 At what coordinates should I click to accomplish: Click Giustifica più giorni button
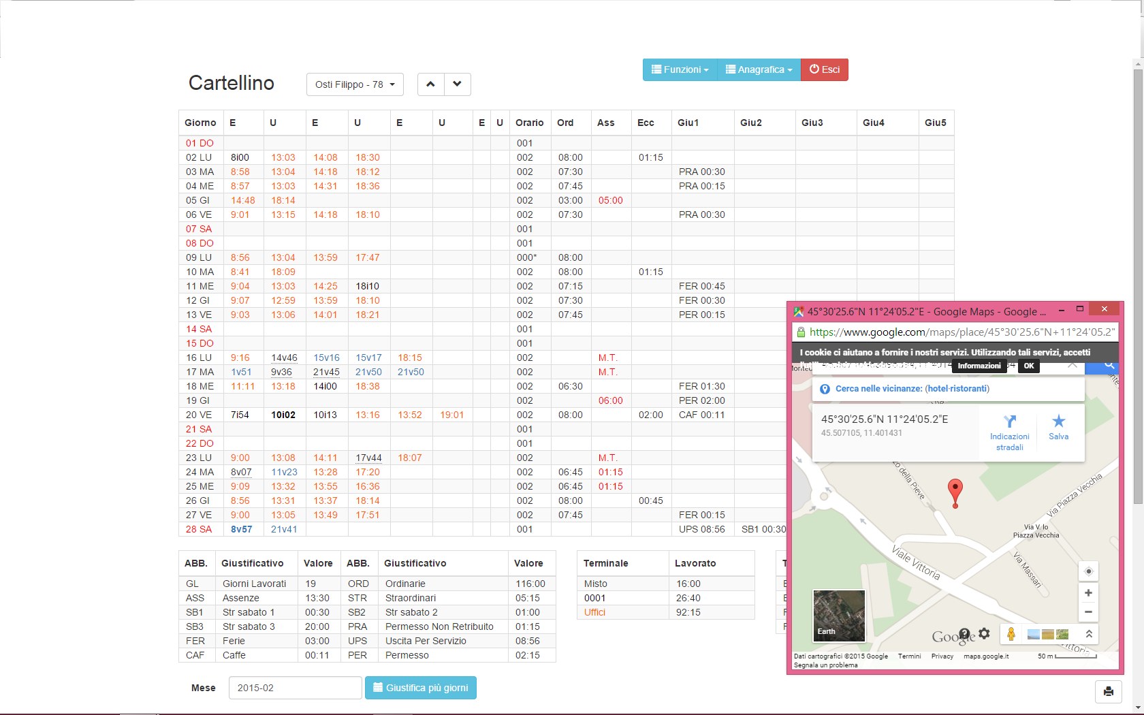coord(421,688)
